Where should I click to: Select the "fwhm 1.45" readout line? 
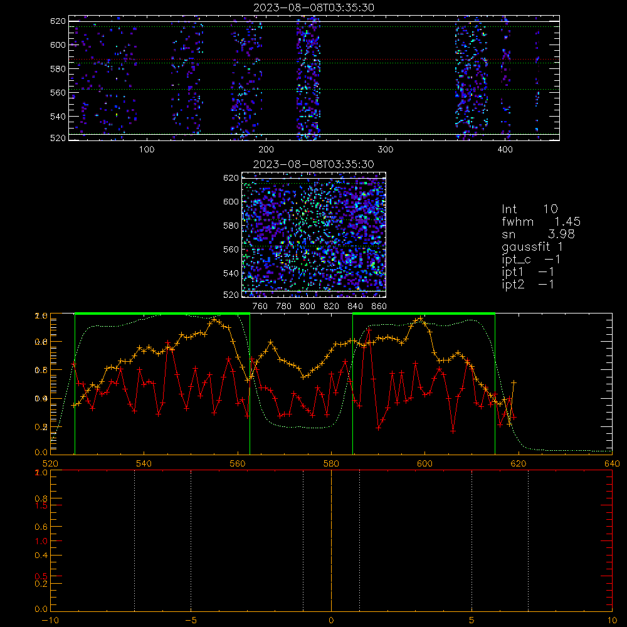pos(541,221)
